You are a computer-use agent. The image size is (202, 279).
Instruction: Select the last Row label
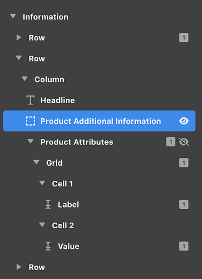(37, 267)
